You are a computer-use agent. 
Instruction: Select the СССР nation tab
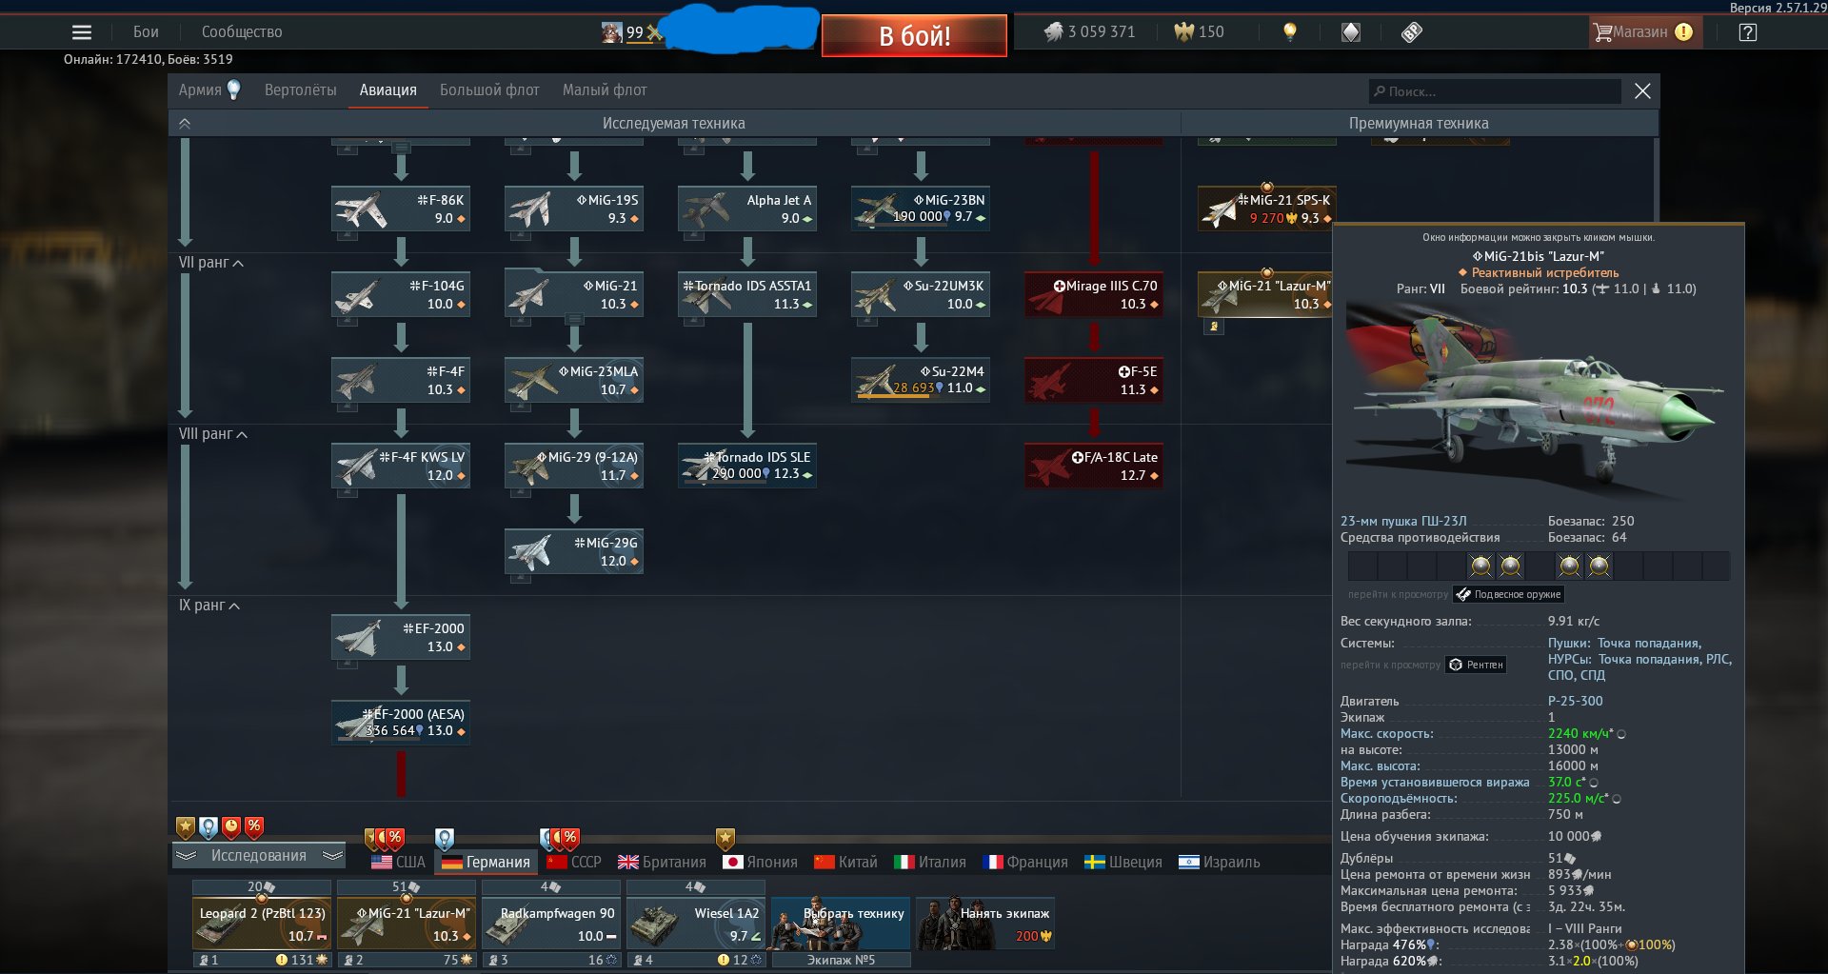(574, 863)
